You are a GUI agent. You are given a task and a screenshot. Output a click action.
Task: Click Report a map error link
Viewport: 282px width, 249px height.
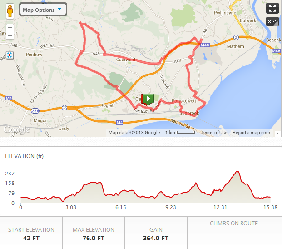coord(251,133)
